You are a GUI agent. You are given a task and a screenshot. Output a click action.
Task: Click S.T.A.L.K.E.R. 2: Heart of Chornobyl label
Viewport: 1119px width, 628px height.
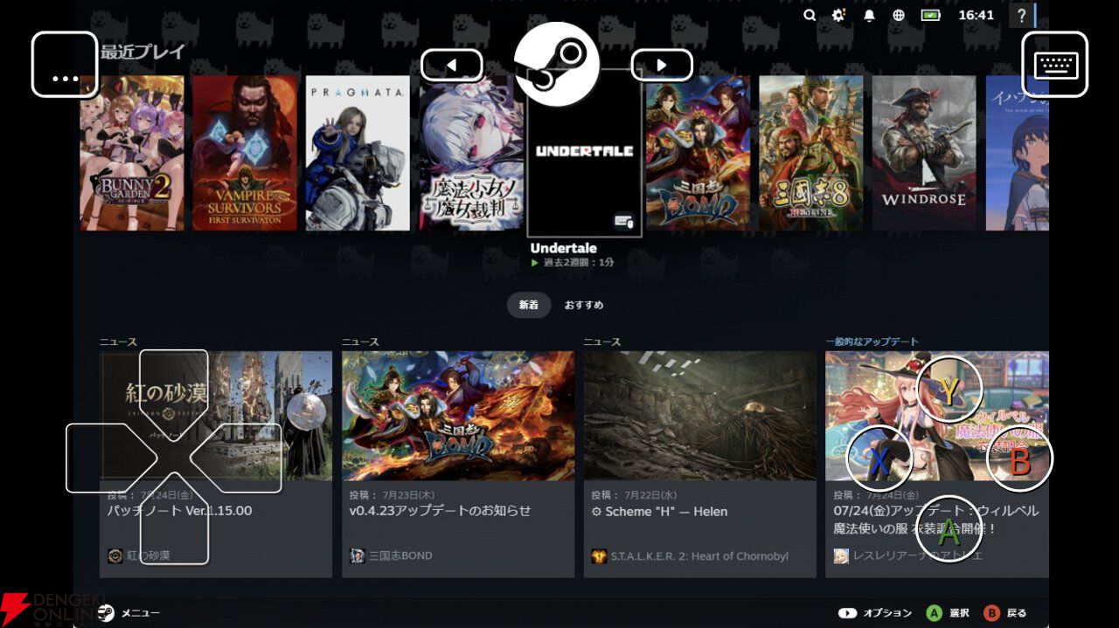[x=699, y=556]
